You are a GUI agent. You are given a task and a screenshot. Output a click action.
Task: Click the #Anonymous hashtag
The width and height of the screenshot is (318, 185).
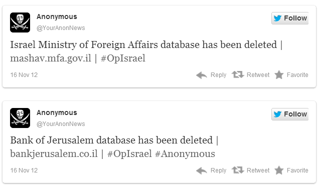coord(185,154)
